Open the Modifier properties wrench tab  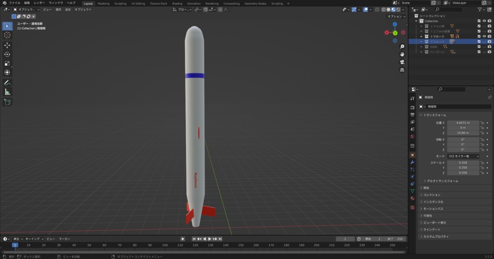click(x=412, y=162)
